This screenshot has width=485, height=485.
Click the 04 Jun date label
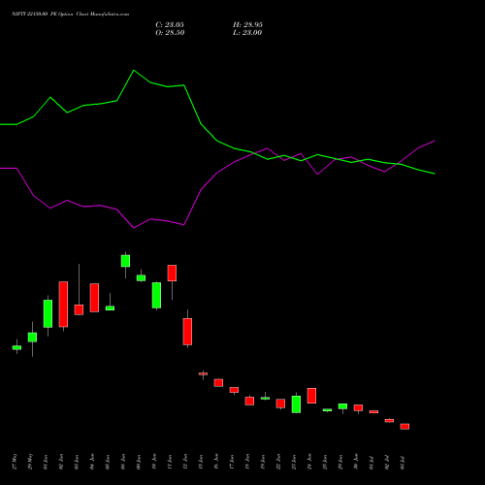click(x=92, y=462)
